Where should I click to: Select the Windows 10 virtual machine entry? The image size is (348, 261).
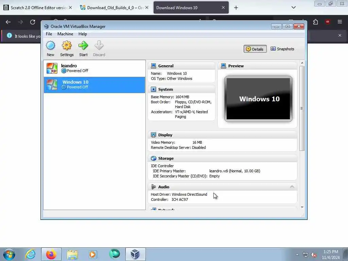click(x=94, y=85)
